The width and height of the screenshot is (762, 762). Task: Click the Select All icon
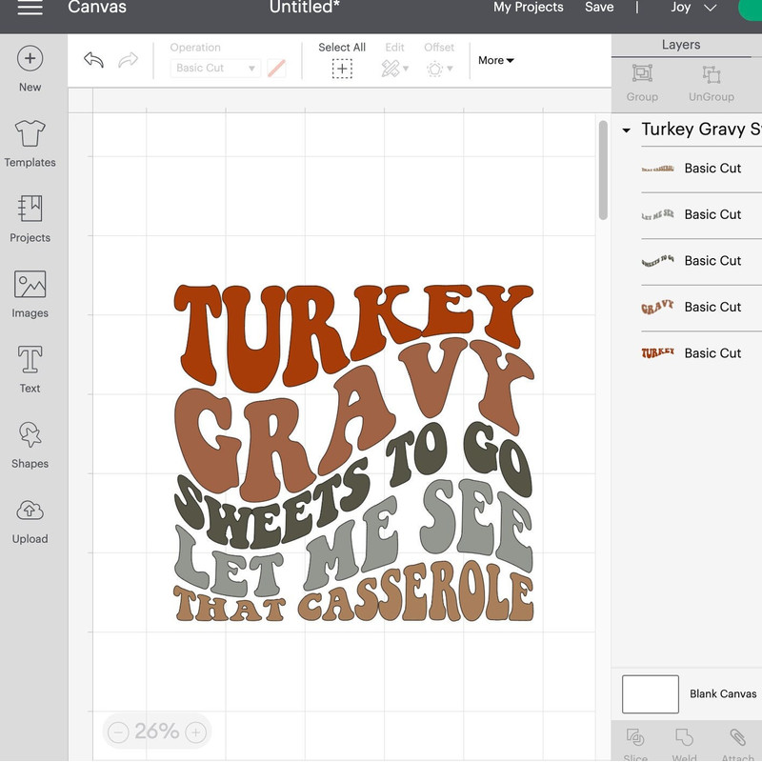point(342,69)
